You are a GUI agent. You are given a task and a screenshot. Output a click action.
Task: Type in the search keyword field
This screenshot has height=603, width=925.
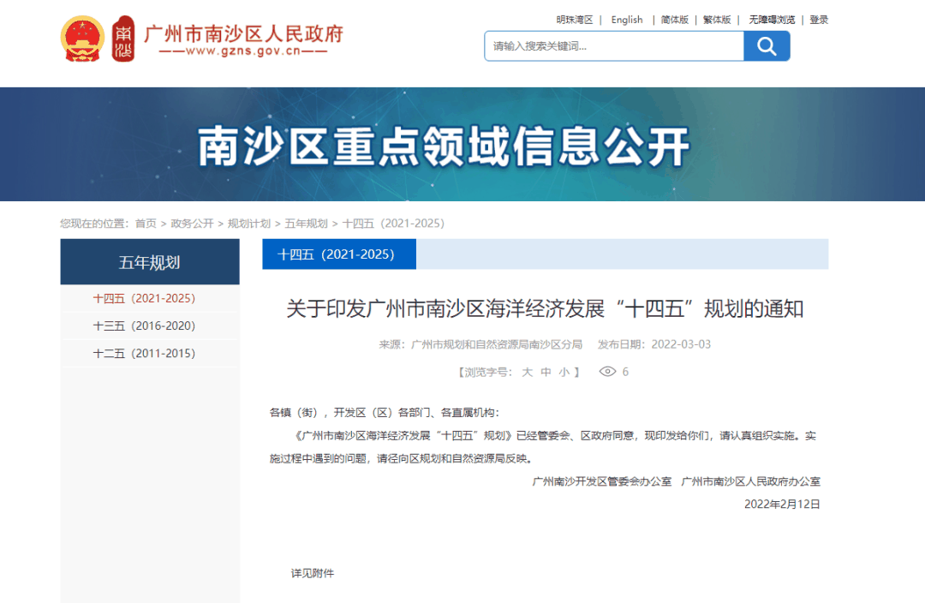click(x=613, y=46)
